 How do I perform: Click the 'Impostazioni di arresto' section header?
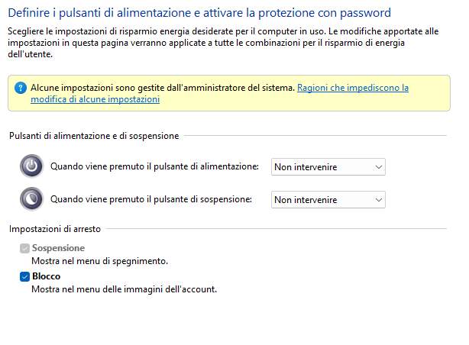[x=55, y=229]
